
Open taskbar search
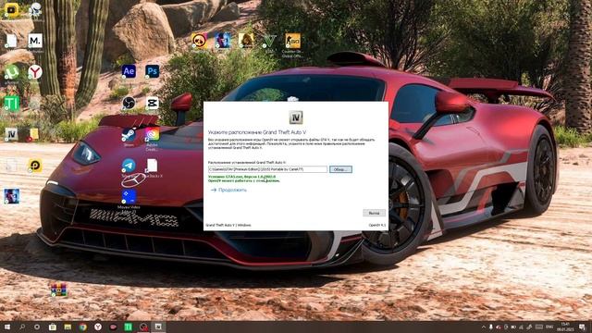pos(22,327)
